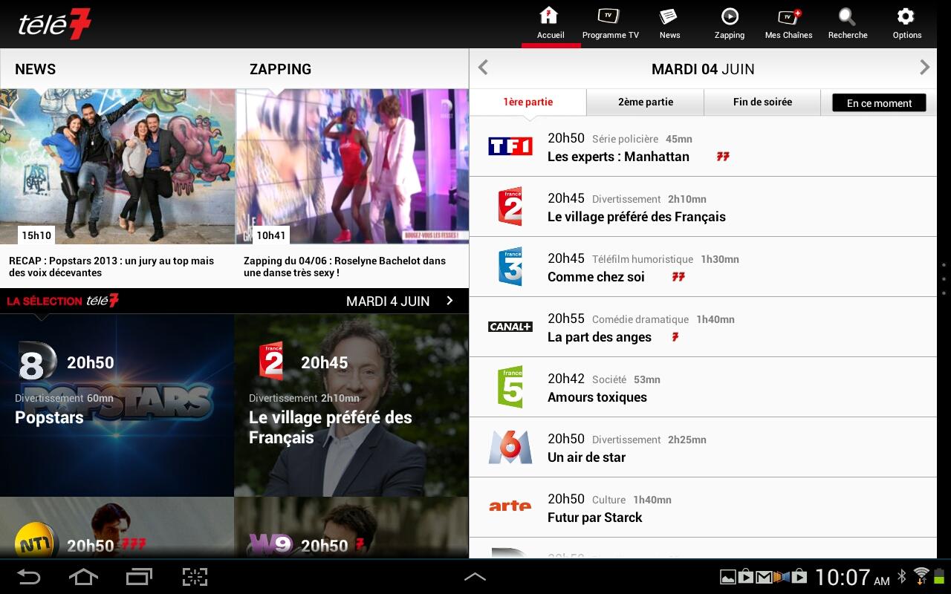The height and width of the screenshot is (594, 951).
Task: Go to next day in schedule
Action: click(925, 68)
